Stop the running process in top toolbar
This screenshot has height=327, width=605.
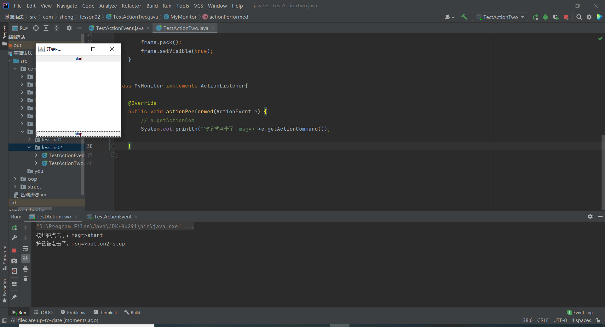click(x=566, y=17)
